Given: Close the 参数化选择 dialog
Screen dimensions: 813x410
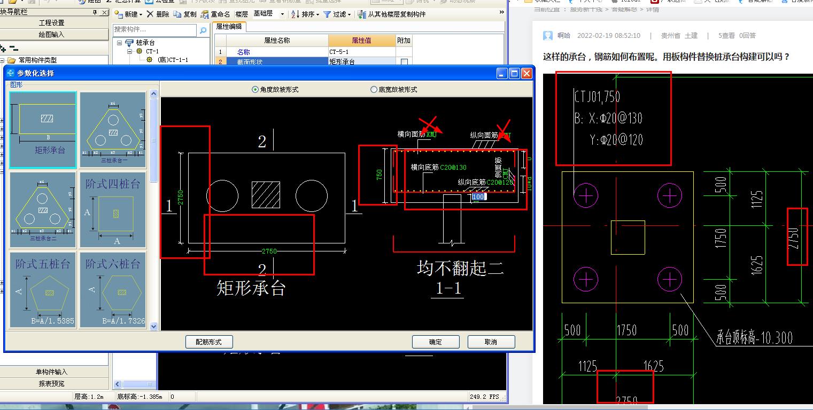Looking at the screenshot, I should click(x=526, y=73).
